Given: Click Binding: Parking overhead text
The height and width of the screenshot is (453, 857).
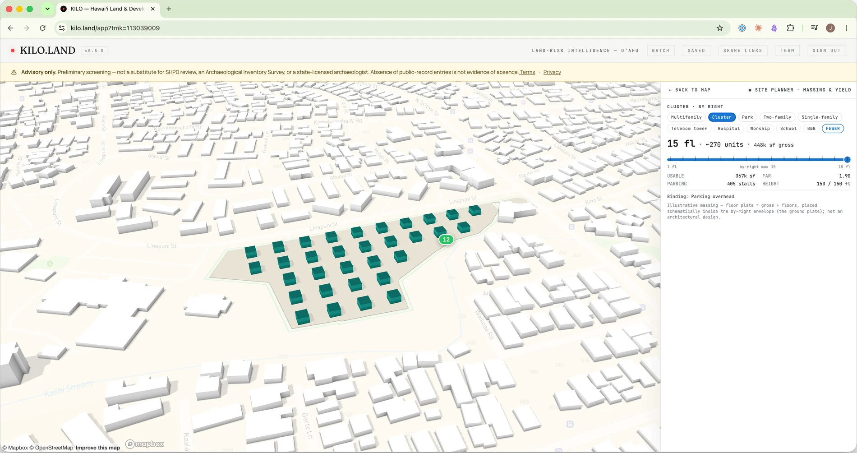Looking at the screenshot, I should pyautogui.click(x=700, y=197).
